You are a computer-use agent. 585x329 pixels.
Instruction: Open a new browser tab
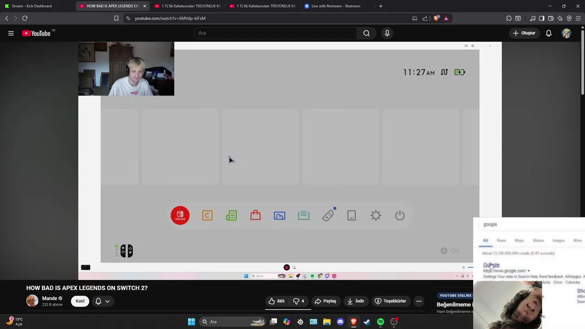coord(381,6)
